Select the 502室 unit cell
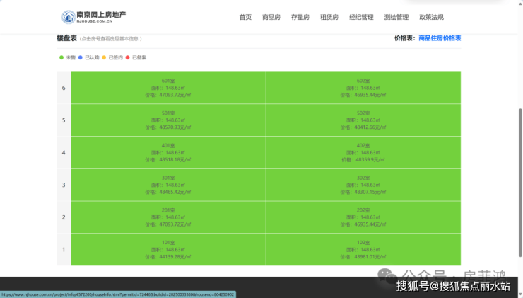This screenshot has width=523, height=298. tap(363, 120)
